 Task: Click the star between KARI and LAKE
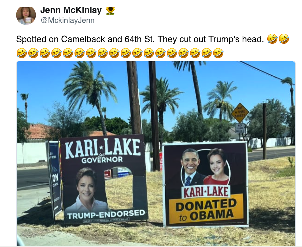101,148
